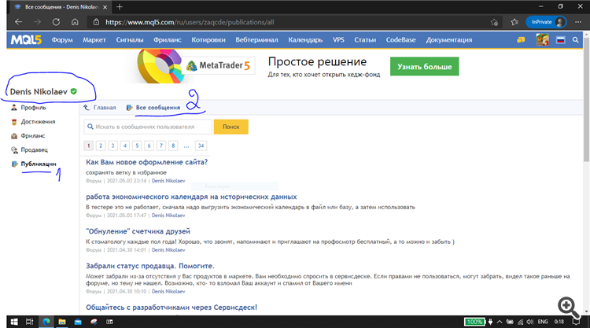Open the Статьи menu item
The image size is (590, 328).
[x=365, y=40]
